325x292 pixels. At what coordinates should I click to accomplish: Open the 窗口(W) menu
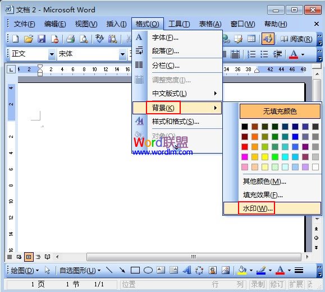242,24
